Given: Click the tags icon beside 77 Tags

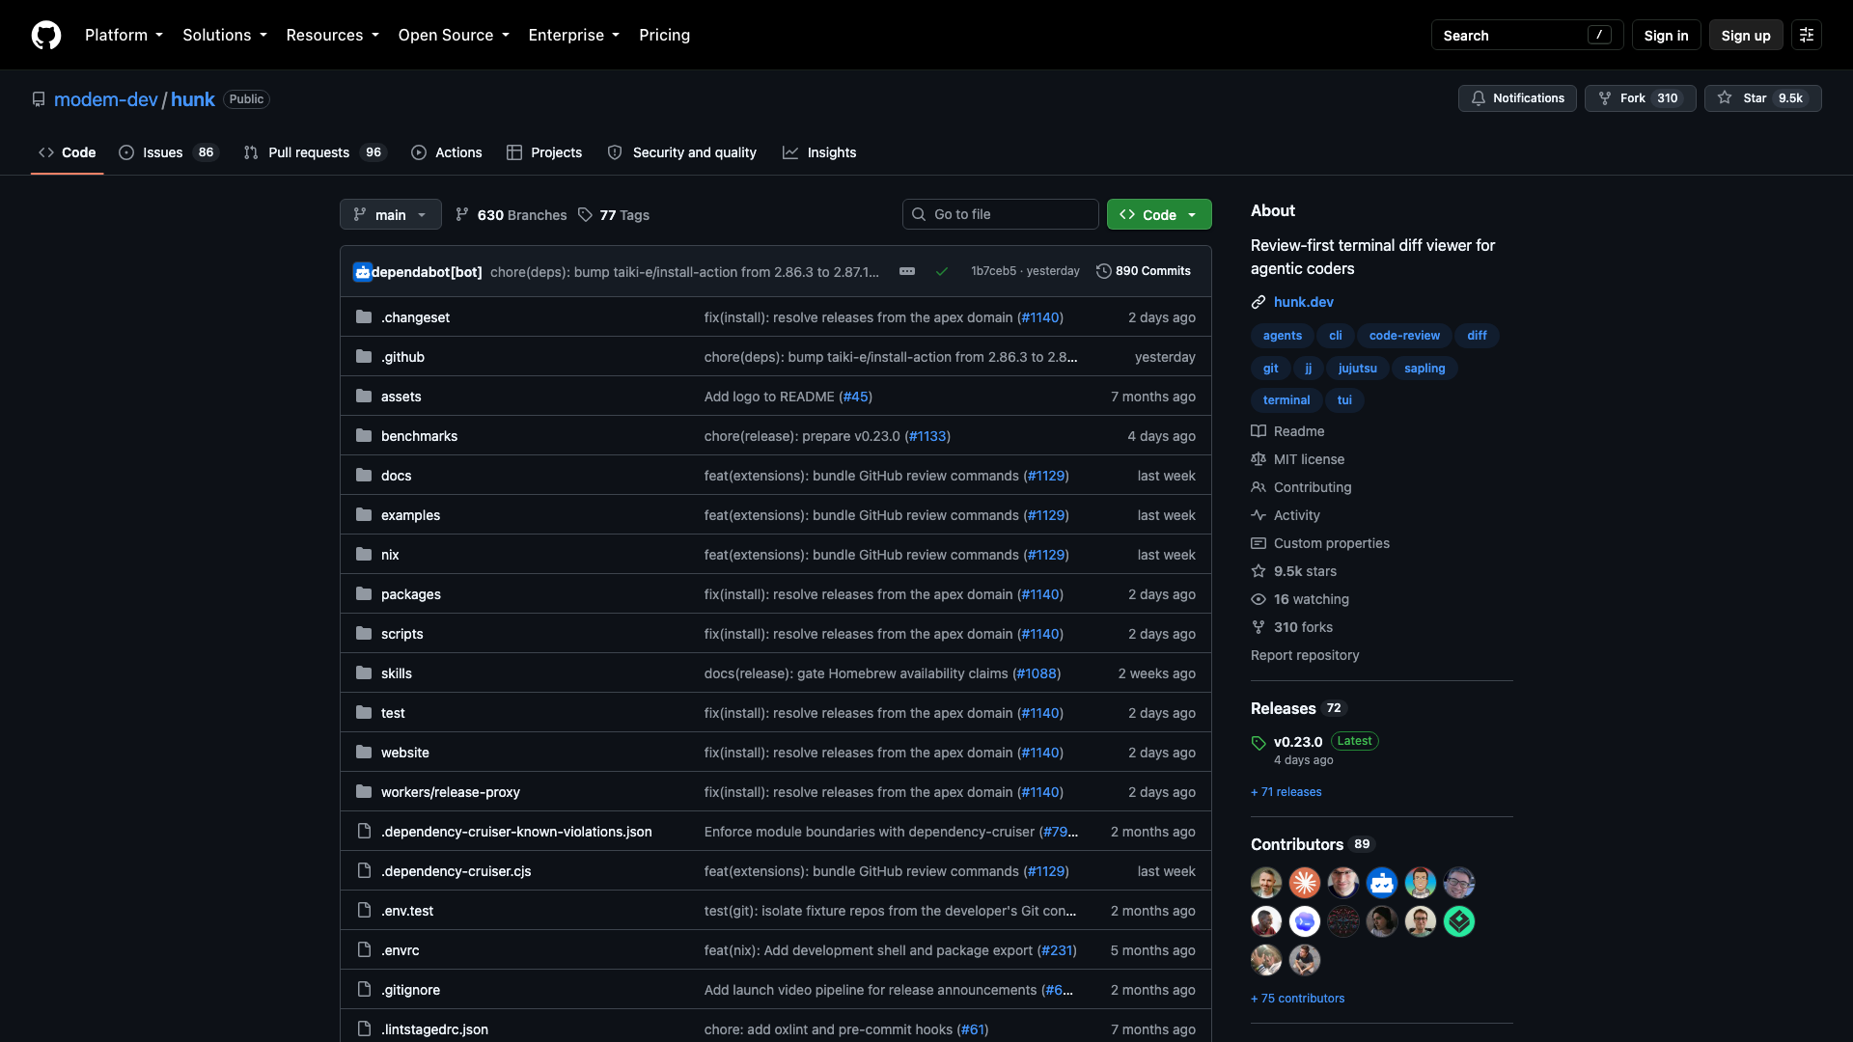Looking at the screenshot, I should pyautogui.click(x=585, y=214).
